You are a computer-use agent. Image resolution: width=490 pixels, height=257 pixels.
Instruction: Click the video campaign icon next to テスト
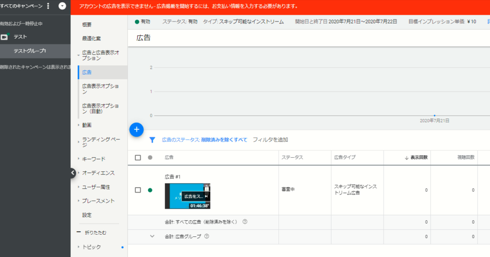coord(4,37)
